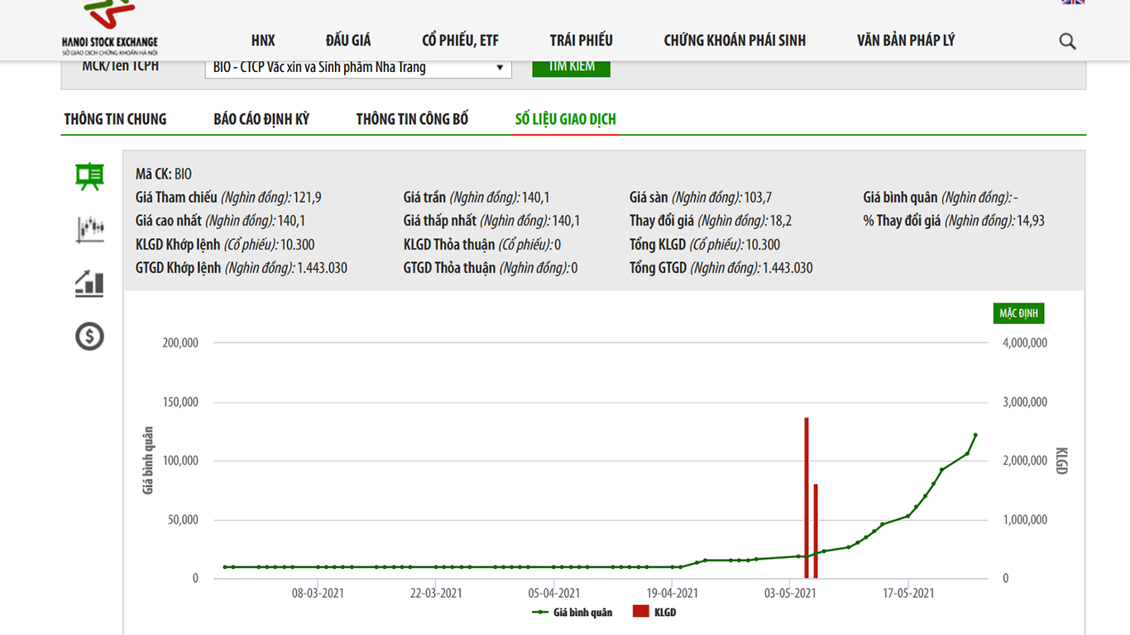The image size is (1130, 635).
Task: Expand the BIO stock code dropdown
Action: click(357, 68)
